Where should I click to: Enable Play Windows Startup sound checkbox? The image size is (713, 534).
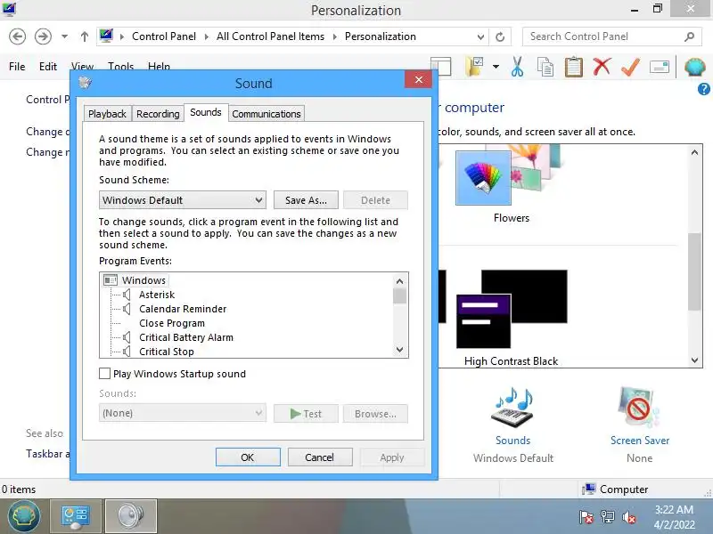(x=104, y=374)
